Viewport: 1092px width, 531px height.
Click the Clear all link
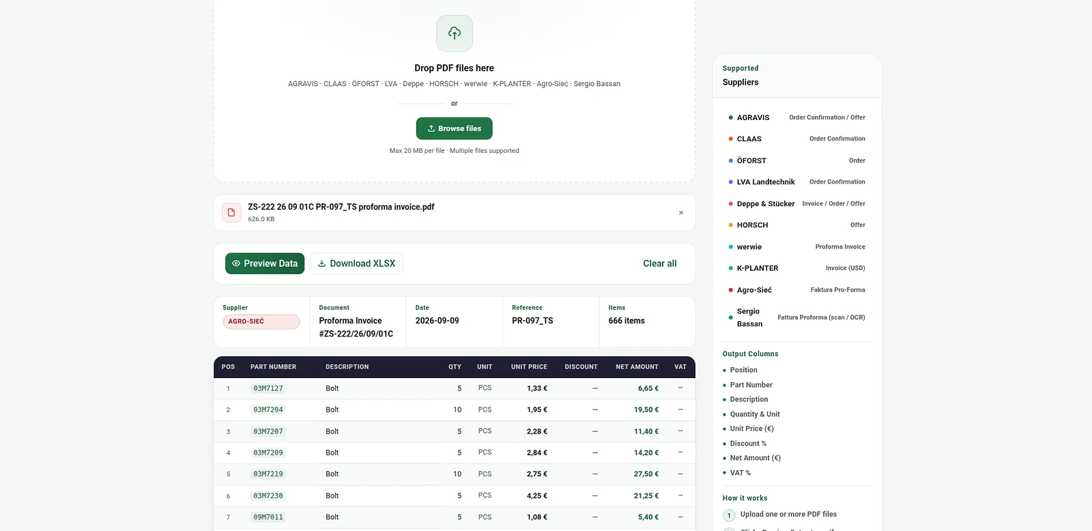click(x=659, y=263)
